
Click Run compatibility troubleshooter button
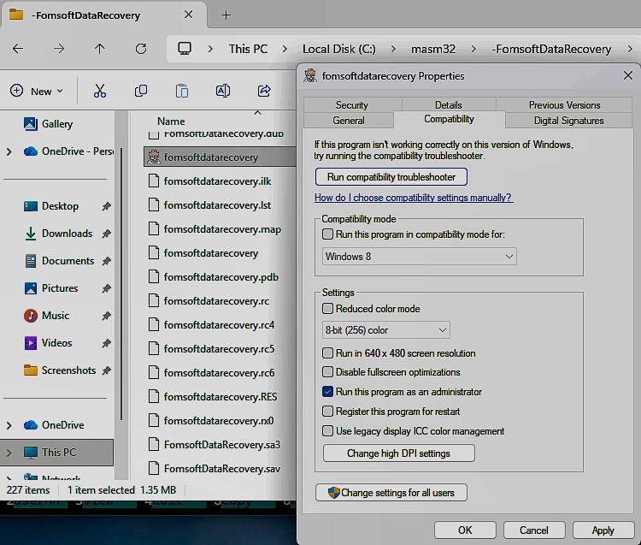(391, 177)
